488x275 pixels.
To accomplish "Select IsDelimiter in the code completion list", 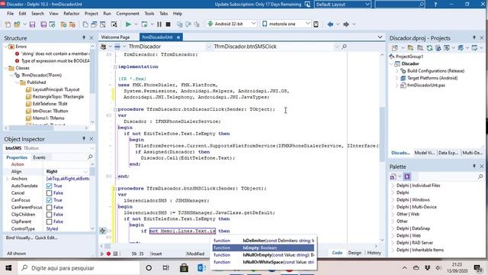I will point(263,241).
